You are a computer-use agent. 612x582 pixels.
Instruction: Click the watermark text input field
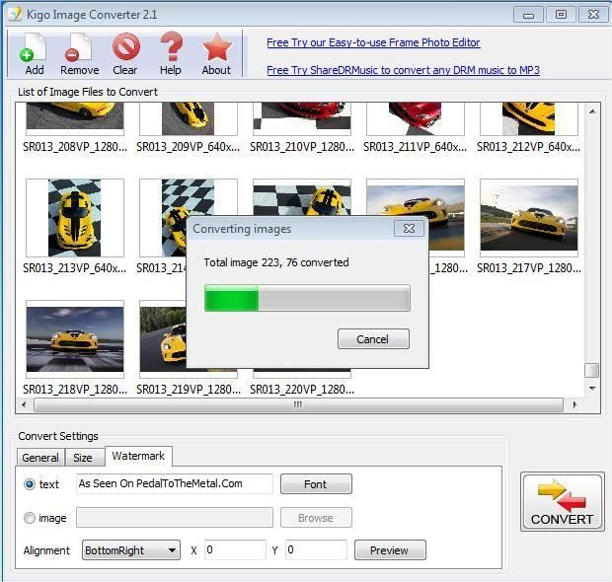coord(174,484)
